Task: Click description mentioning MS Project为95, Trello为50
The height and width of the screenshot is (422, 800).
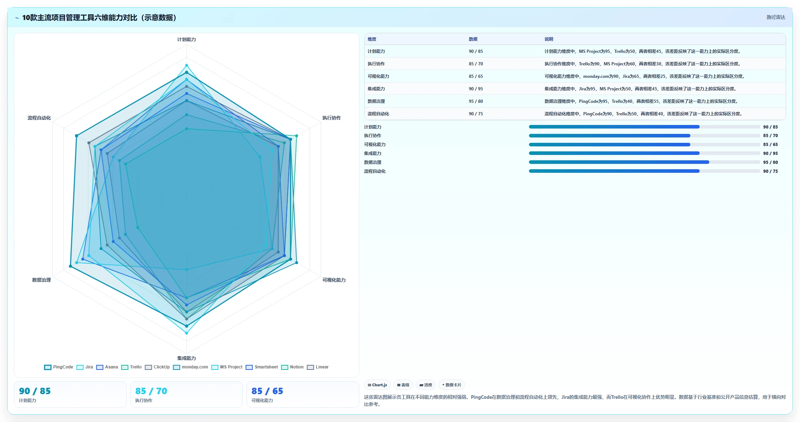Action: click(643, 51)
